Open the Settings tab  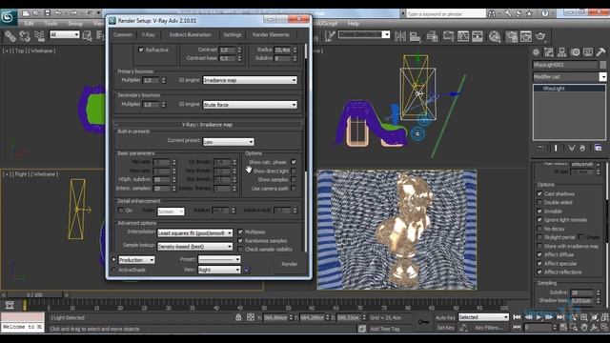[233, 34]
